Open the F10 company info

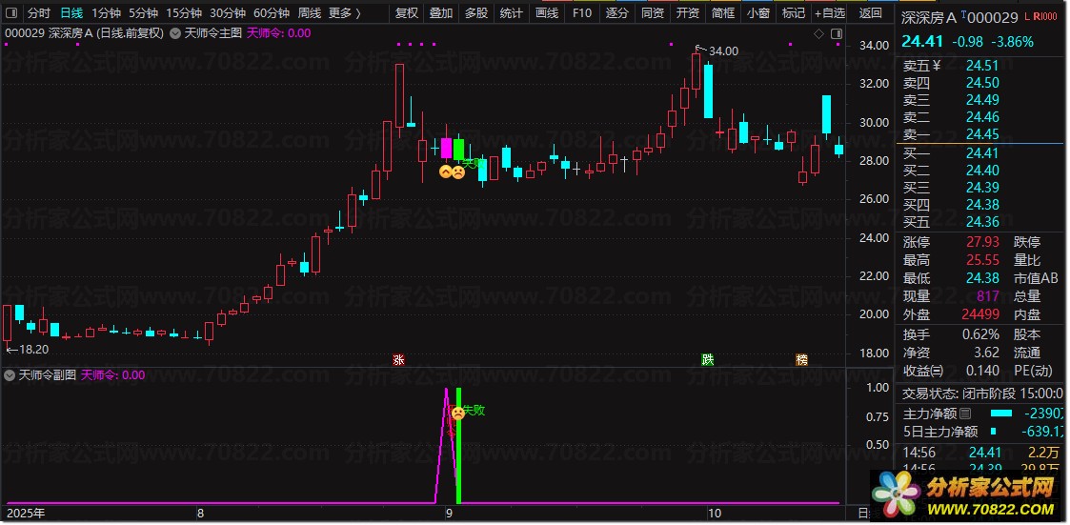pyautogui.click(x=582, y=12)
